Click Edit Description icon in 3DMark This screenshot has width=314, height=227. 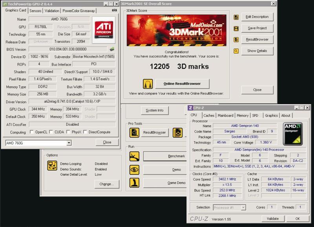pos(236,17)
